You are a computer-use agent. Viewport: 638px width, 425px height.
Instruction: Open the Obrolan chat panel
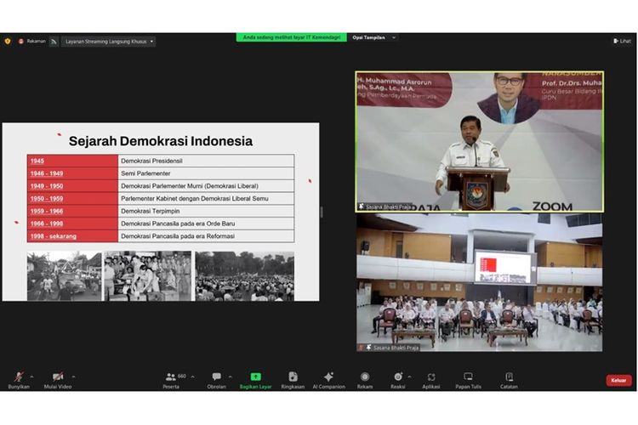217,377
